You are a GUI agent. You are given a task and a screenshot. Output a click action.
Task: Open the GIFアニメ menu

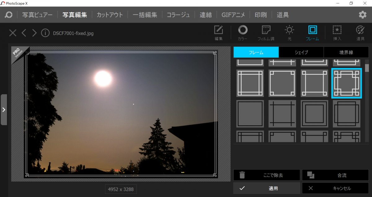click(x=233, y=15)
